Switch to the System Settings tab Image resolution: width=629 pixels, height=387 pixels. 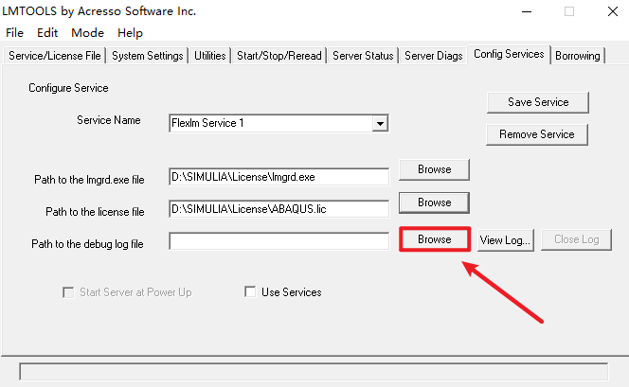(x=148, y=56)
